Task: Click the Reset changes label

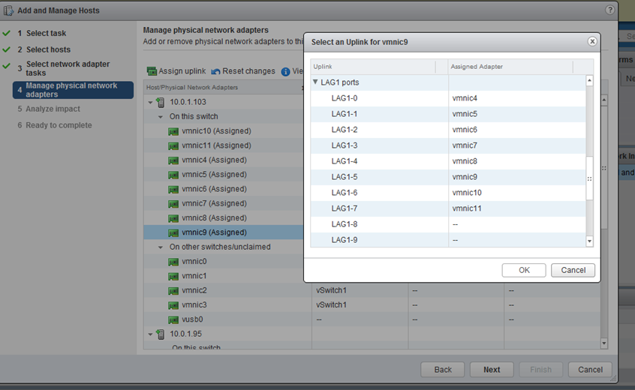Action: tap(248, 71)
